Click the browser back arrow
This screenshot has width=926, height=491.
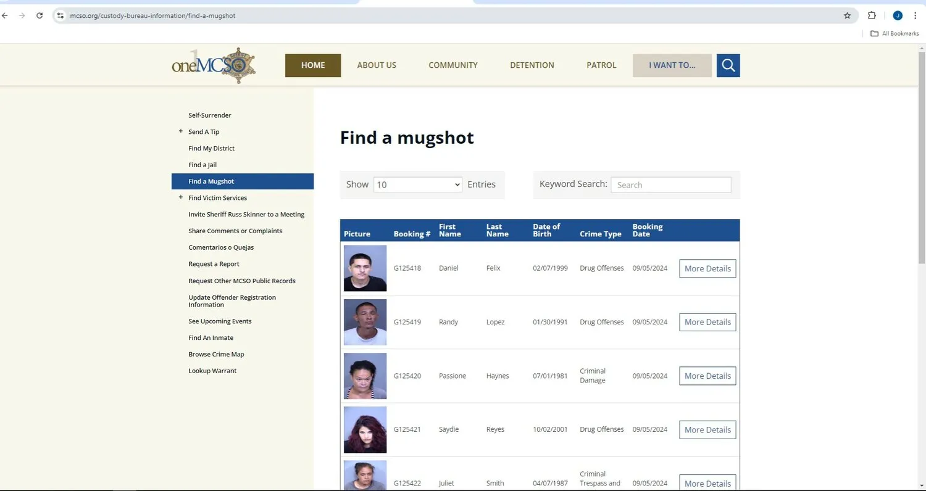click(x=6, y=15)
